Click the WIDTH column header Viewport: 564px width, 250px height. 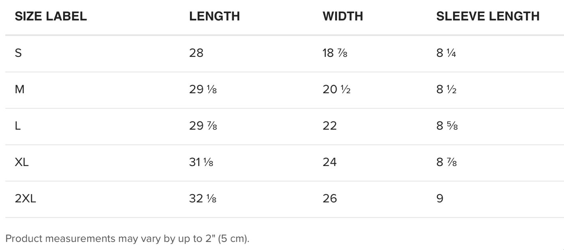click(343, 16)
